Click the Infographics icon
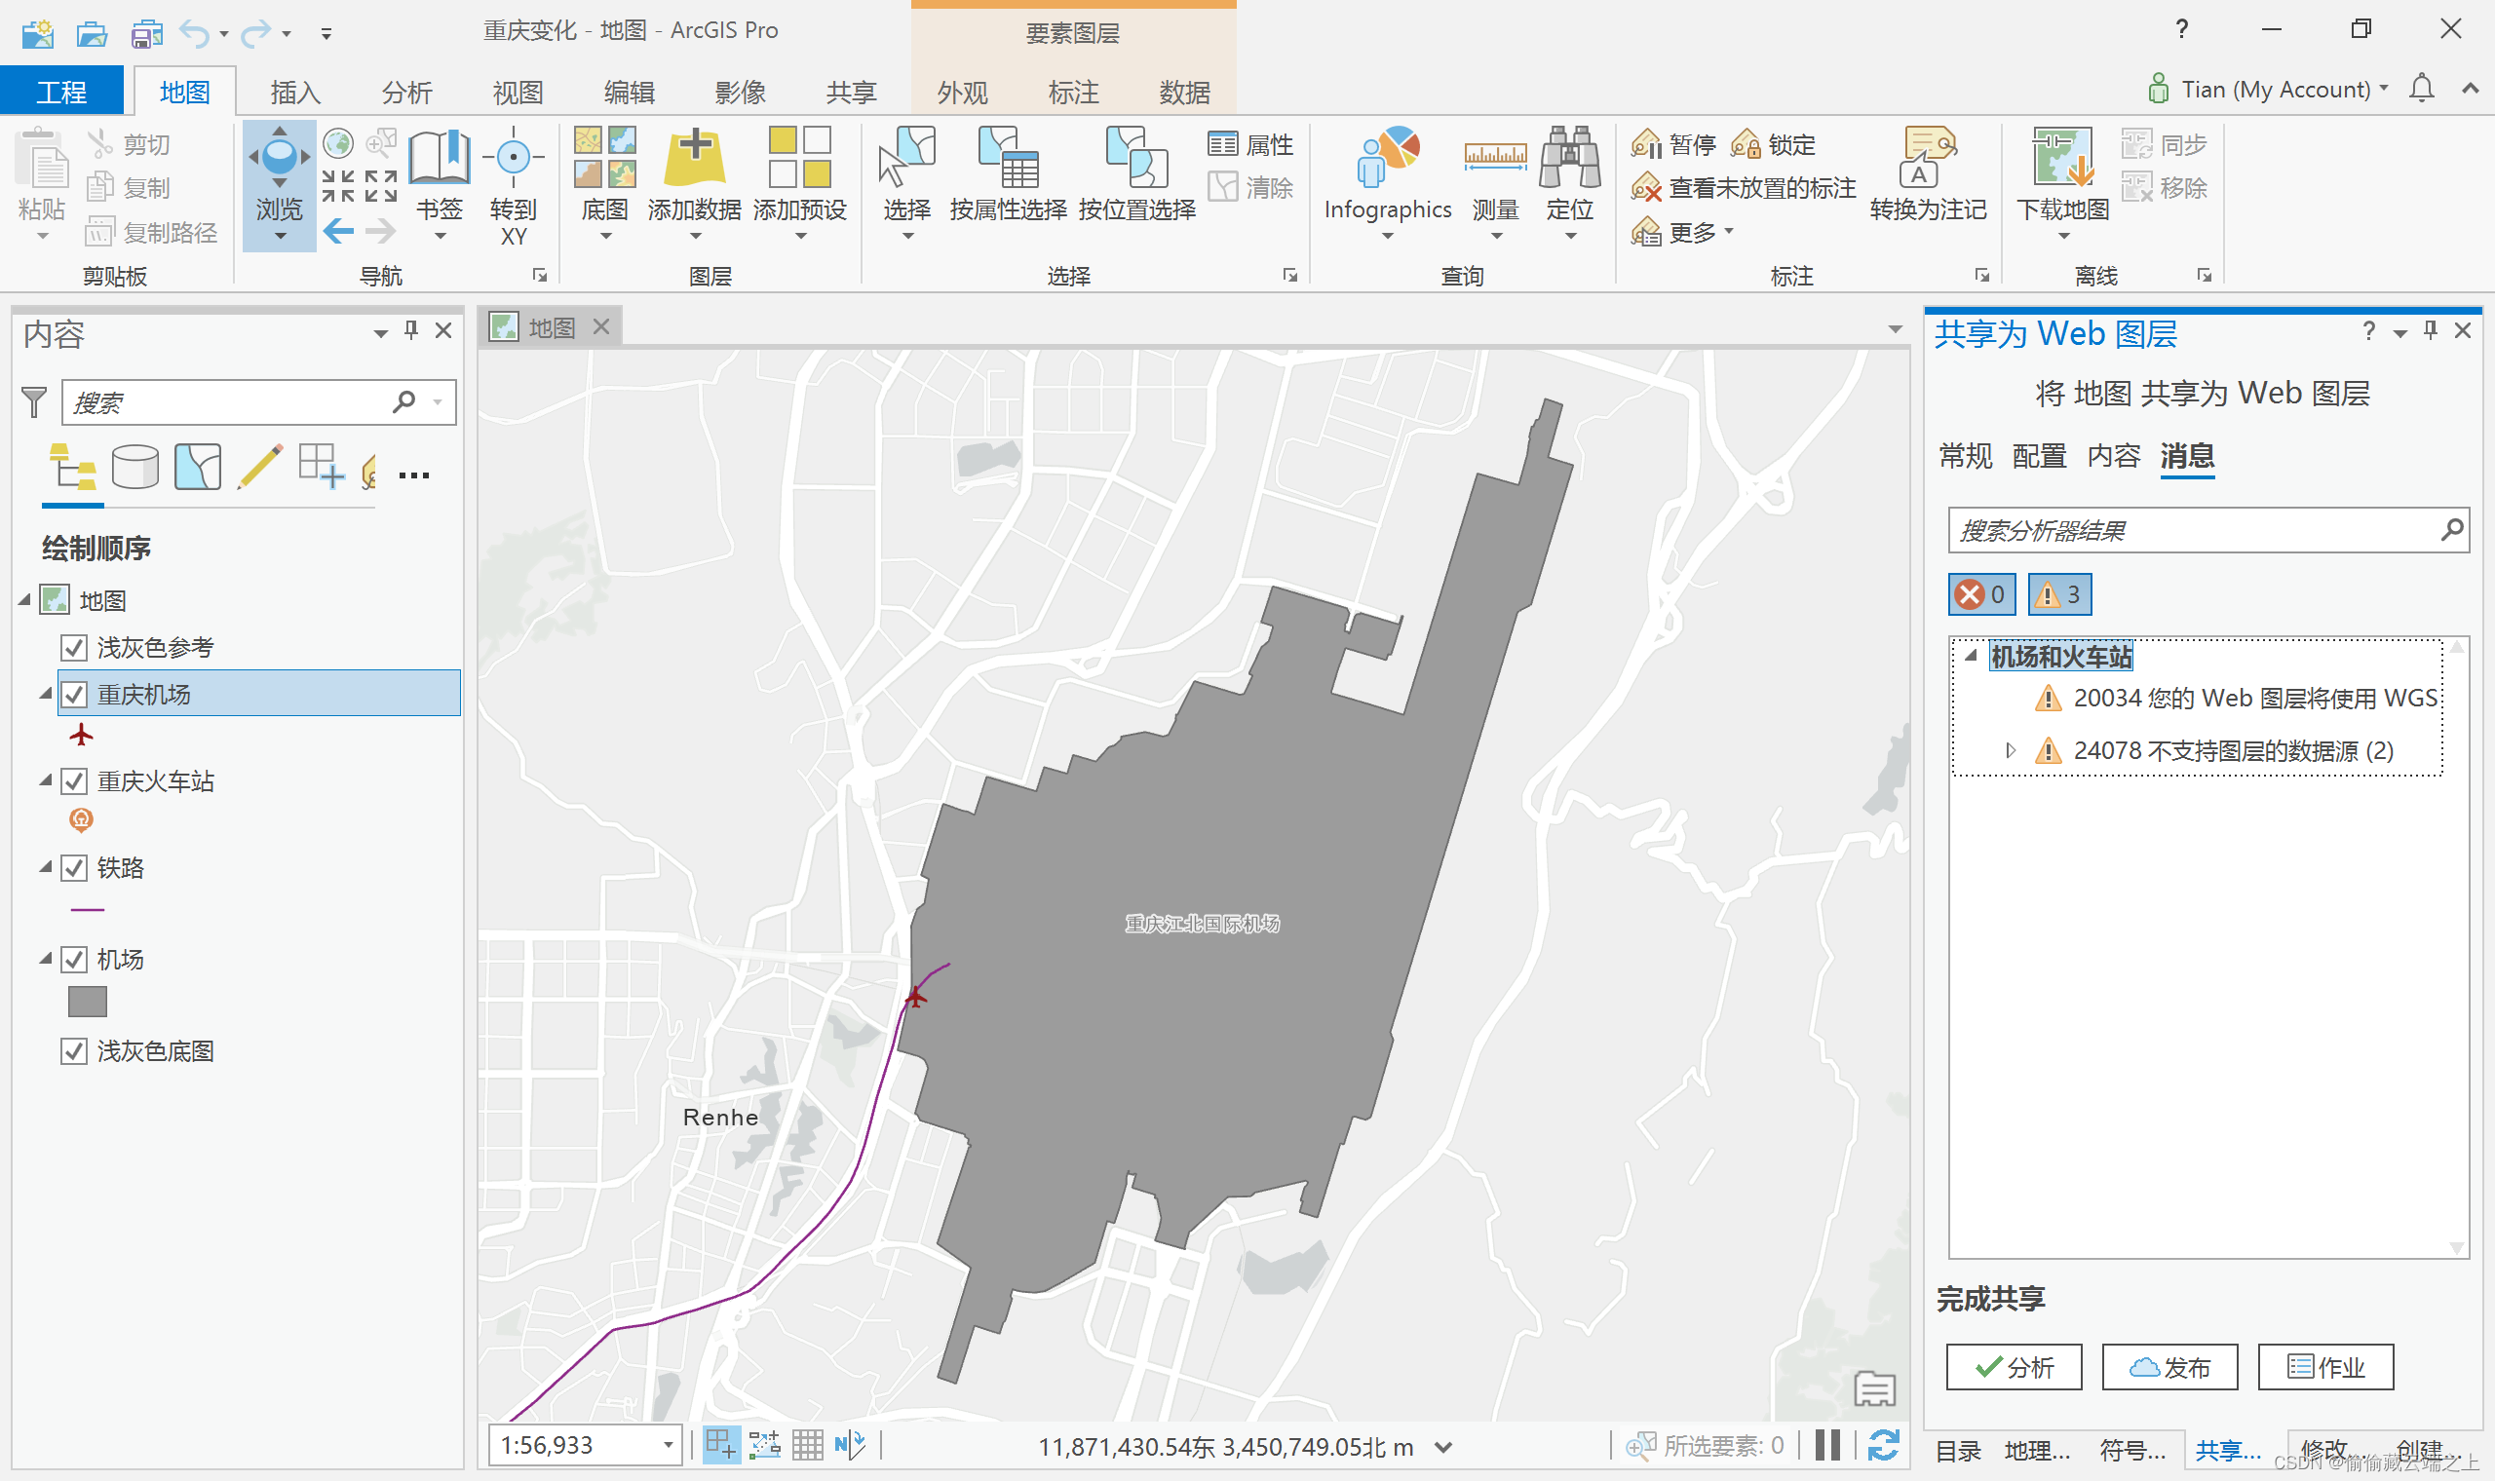Viewport: 2495px width, 1481px height. click(1387, 160)
